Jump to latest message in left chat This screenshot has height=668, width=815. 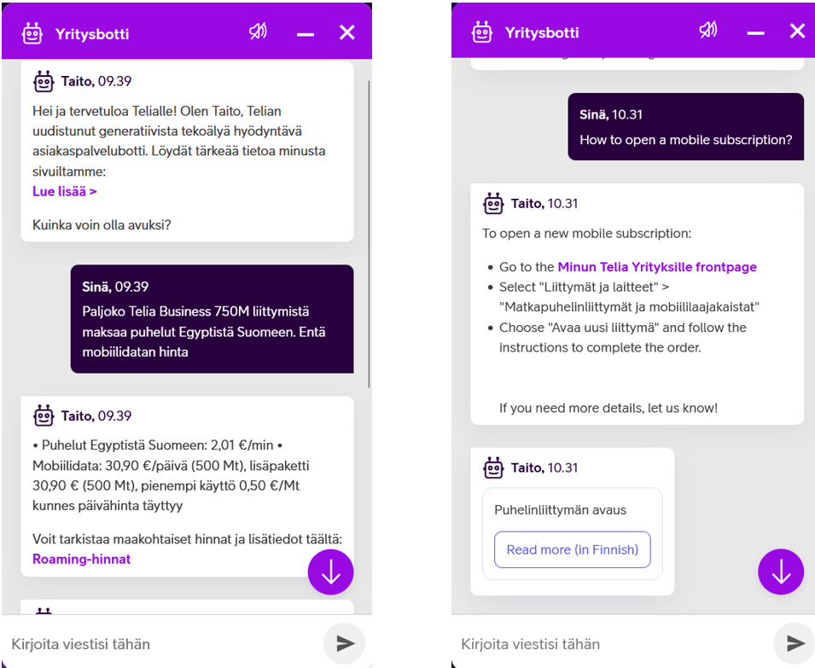330,572
